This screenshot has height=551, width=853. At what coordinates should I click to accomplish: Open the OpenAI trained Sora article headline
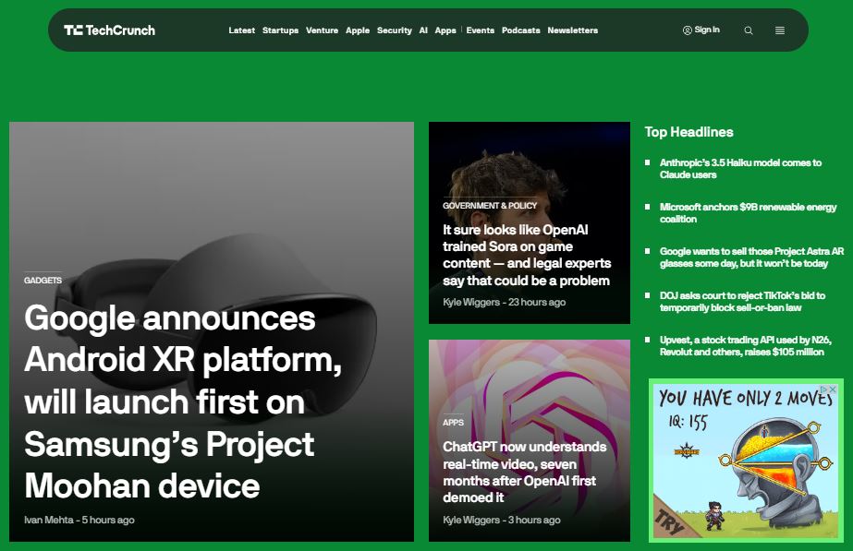click(526, 255)
